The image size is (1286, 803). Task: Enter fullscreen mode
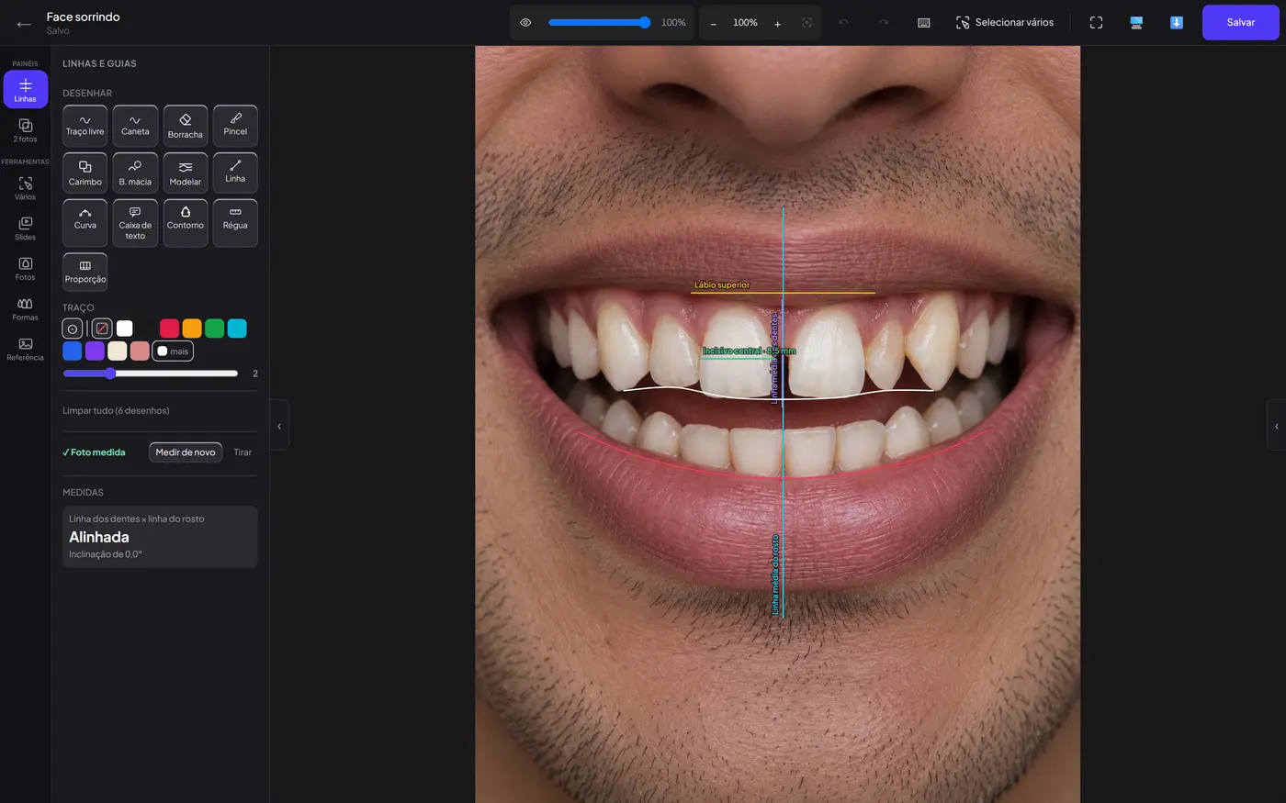1096,23
